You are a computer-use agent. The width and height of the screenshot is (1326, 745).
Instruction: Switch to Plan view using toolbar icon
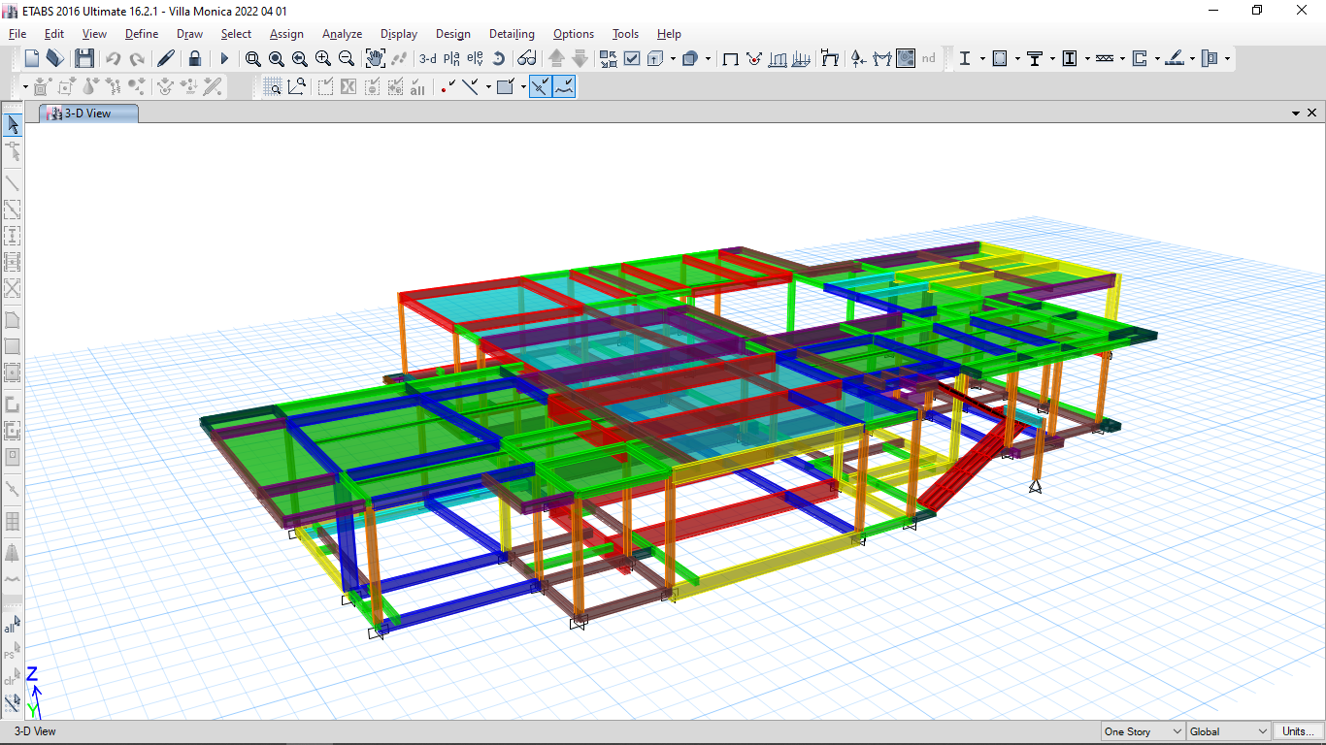tap(451, 58)
